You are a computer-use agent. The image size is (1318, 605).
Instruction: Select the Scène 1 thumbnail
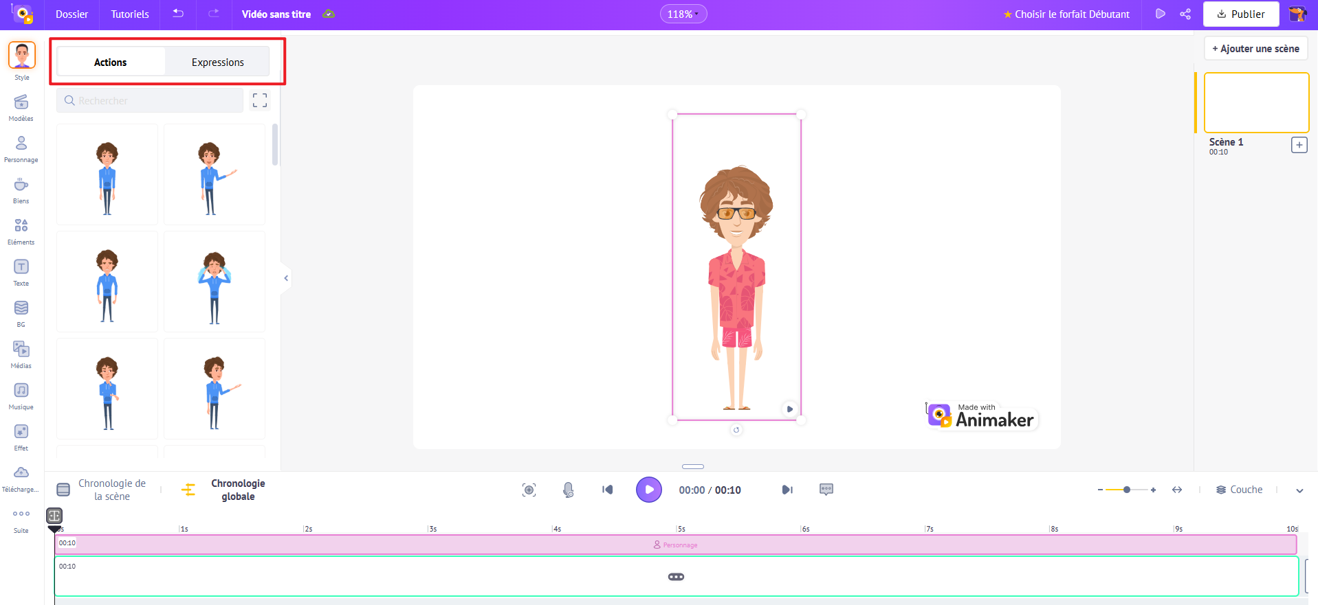coord(1256,102)
